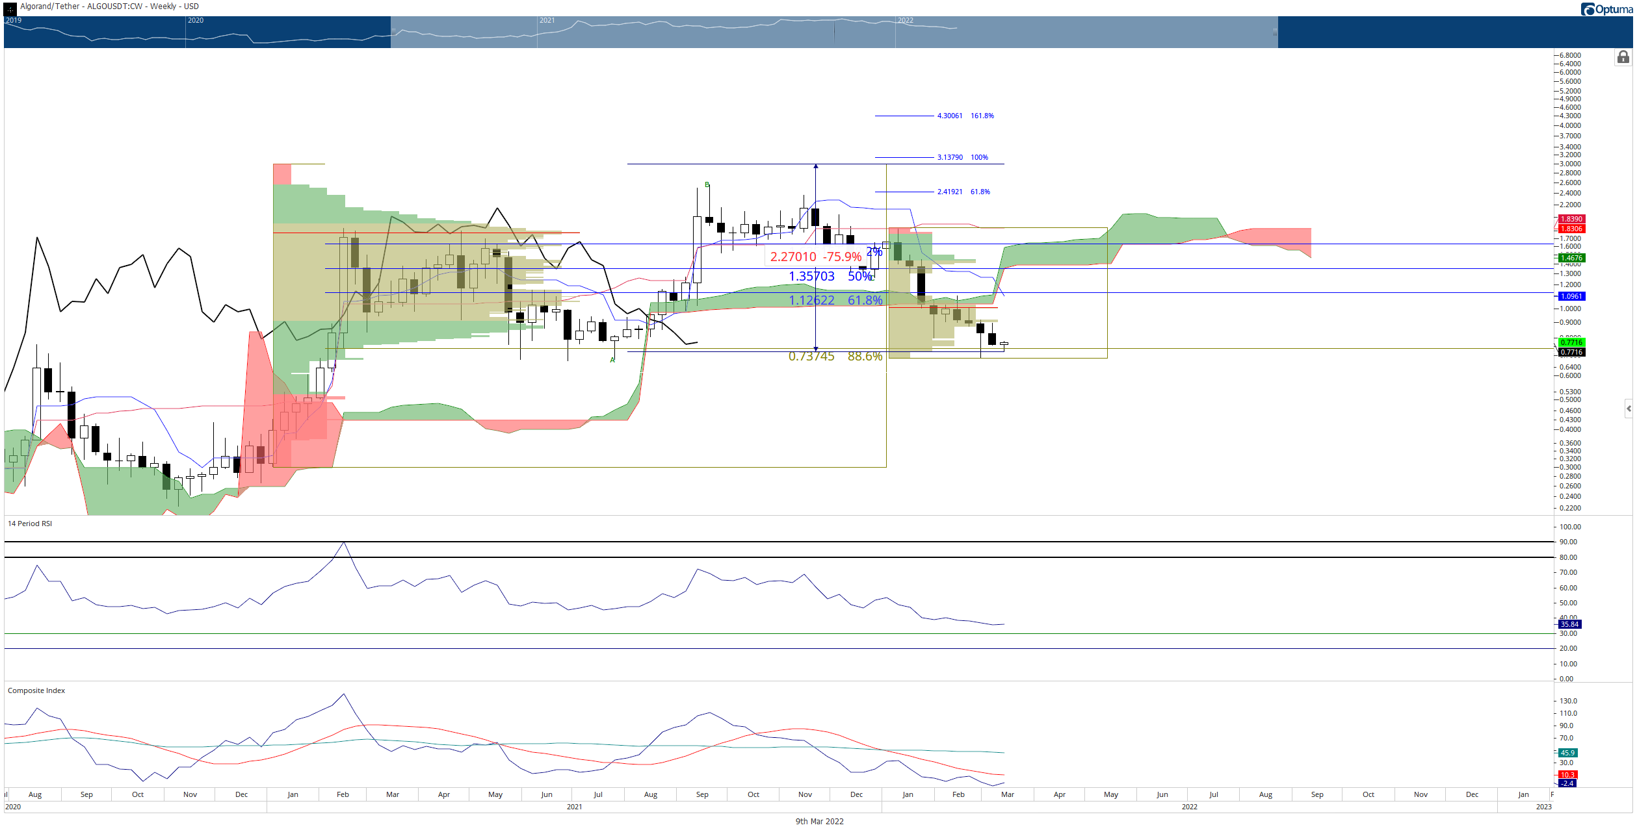
Task: Click the 1.8390 red price tag
Action: 1572,219
